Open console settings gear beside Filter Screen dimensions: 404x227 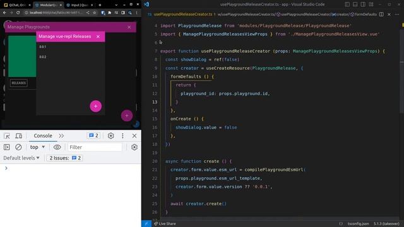pos(134,147)
